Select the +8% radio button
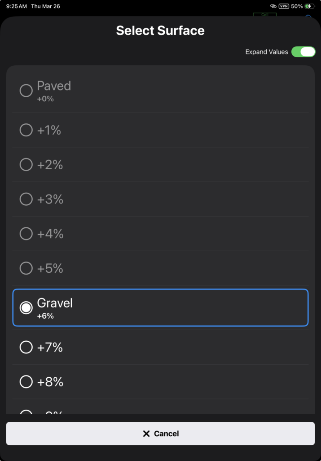Screen dimensions: 321x461 pyautogui.click(x=26, y=382)
